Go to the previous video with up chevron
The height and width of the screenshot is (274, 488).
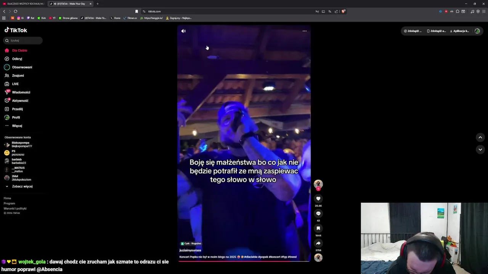(480, 137)
